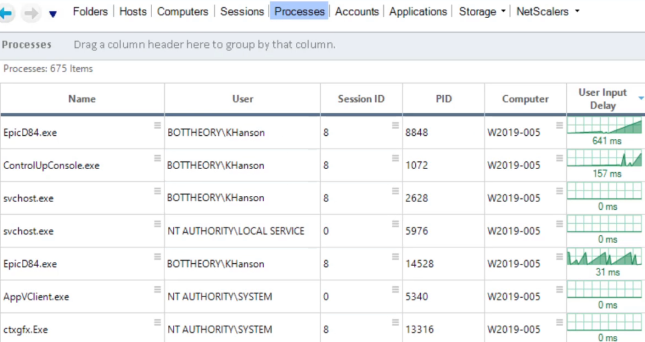Open the navigation history dropdown triangle

click(x=53, y=15)
